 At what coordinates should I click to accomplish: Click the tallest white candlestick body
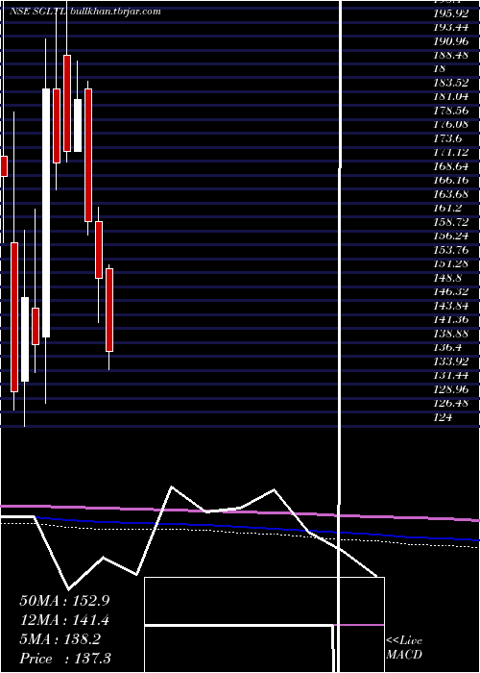point(45,212)
